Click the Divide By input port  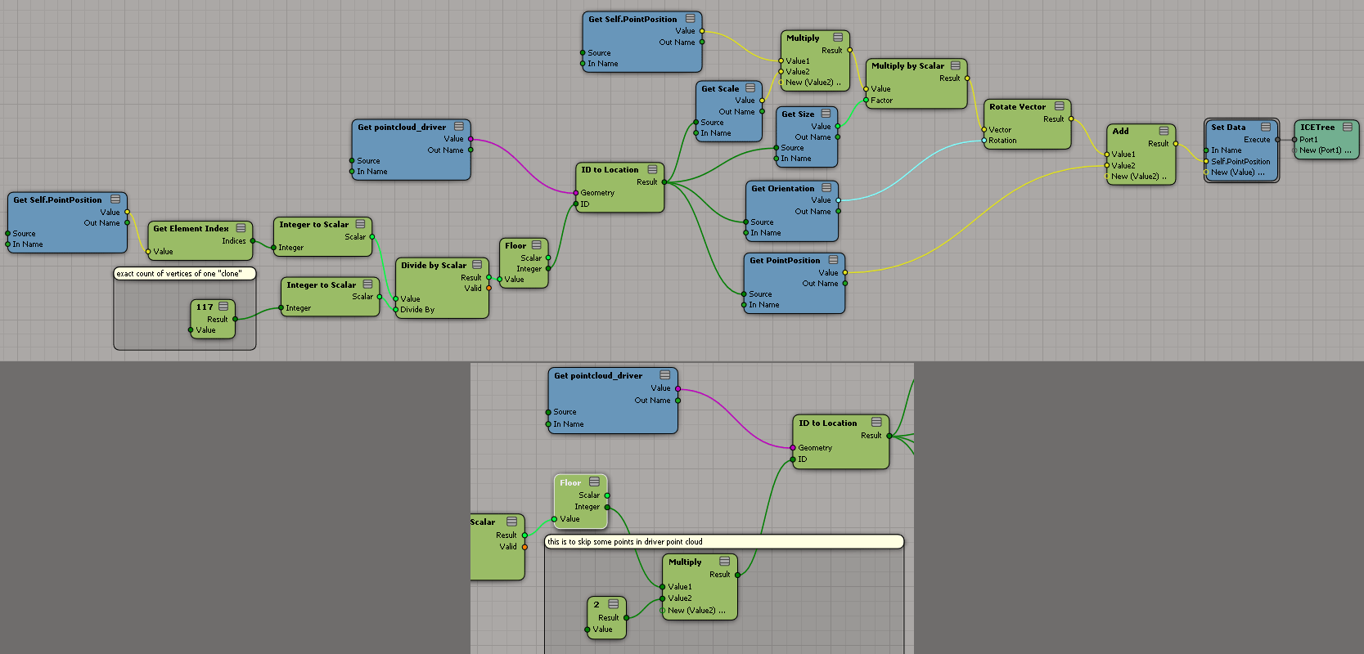point(395,310)
